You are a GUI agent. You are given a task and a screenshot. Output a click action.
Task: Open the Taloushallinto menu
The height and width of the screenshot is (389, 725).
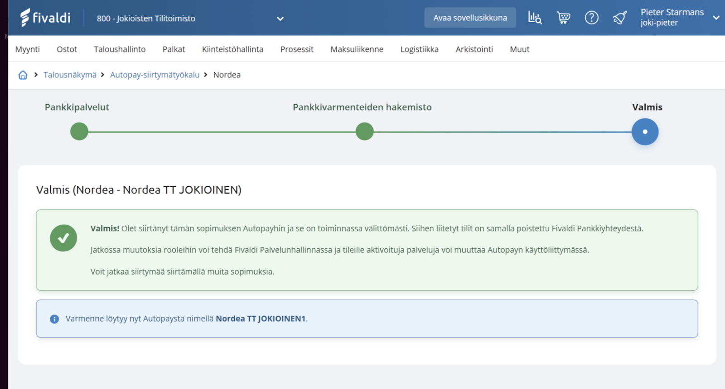120,49
